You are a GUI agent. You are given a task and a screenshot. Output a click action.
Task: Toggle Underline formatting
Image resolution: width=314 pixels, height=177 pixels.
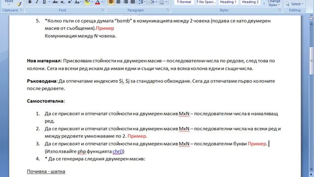click(44, 2)
